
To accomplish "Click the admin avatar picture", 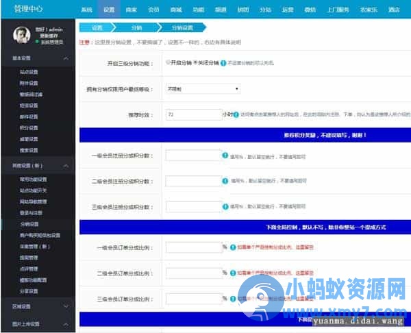I will click(22, 35).
